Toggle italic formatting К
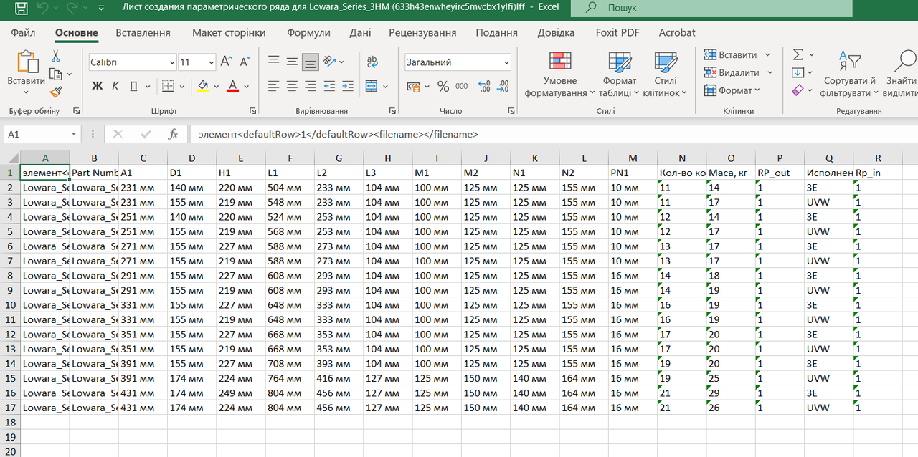 click(x=116, y=86)
